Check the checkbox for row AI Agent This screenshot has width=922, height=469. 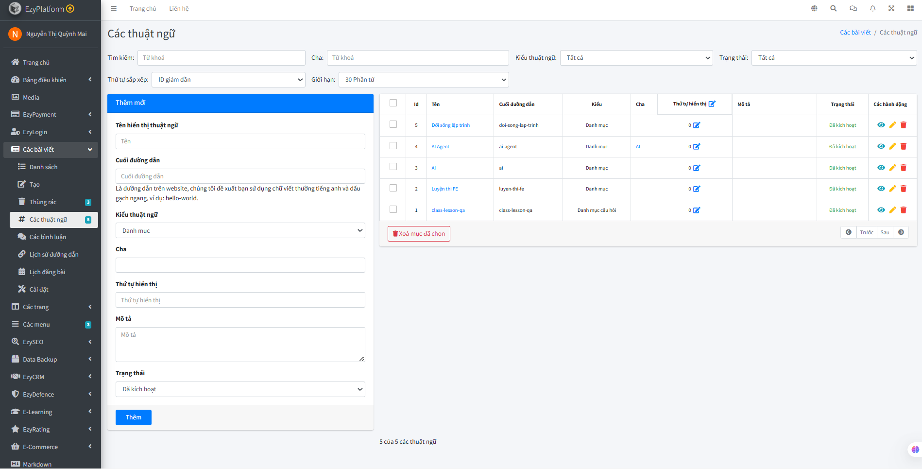pos(393,146)
